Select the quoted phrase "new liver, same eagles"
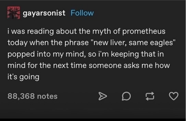186x121 pixels. pos(133,42)
